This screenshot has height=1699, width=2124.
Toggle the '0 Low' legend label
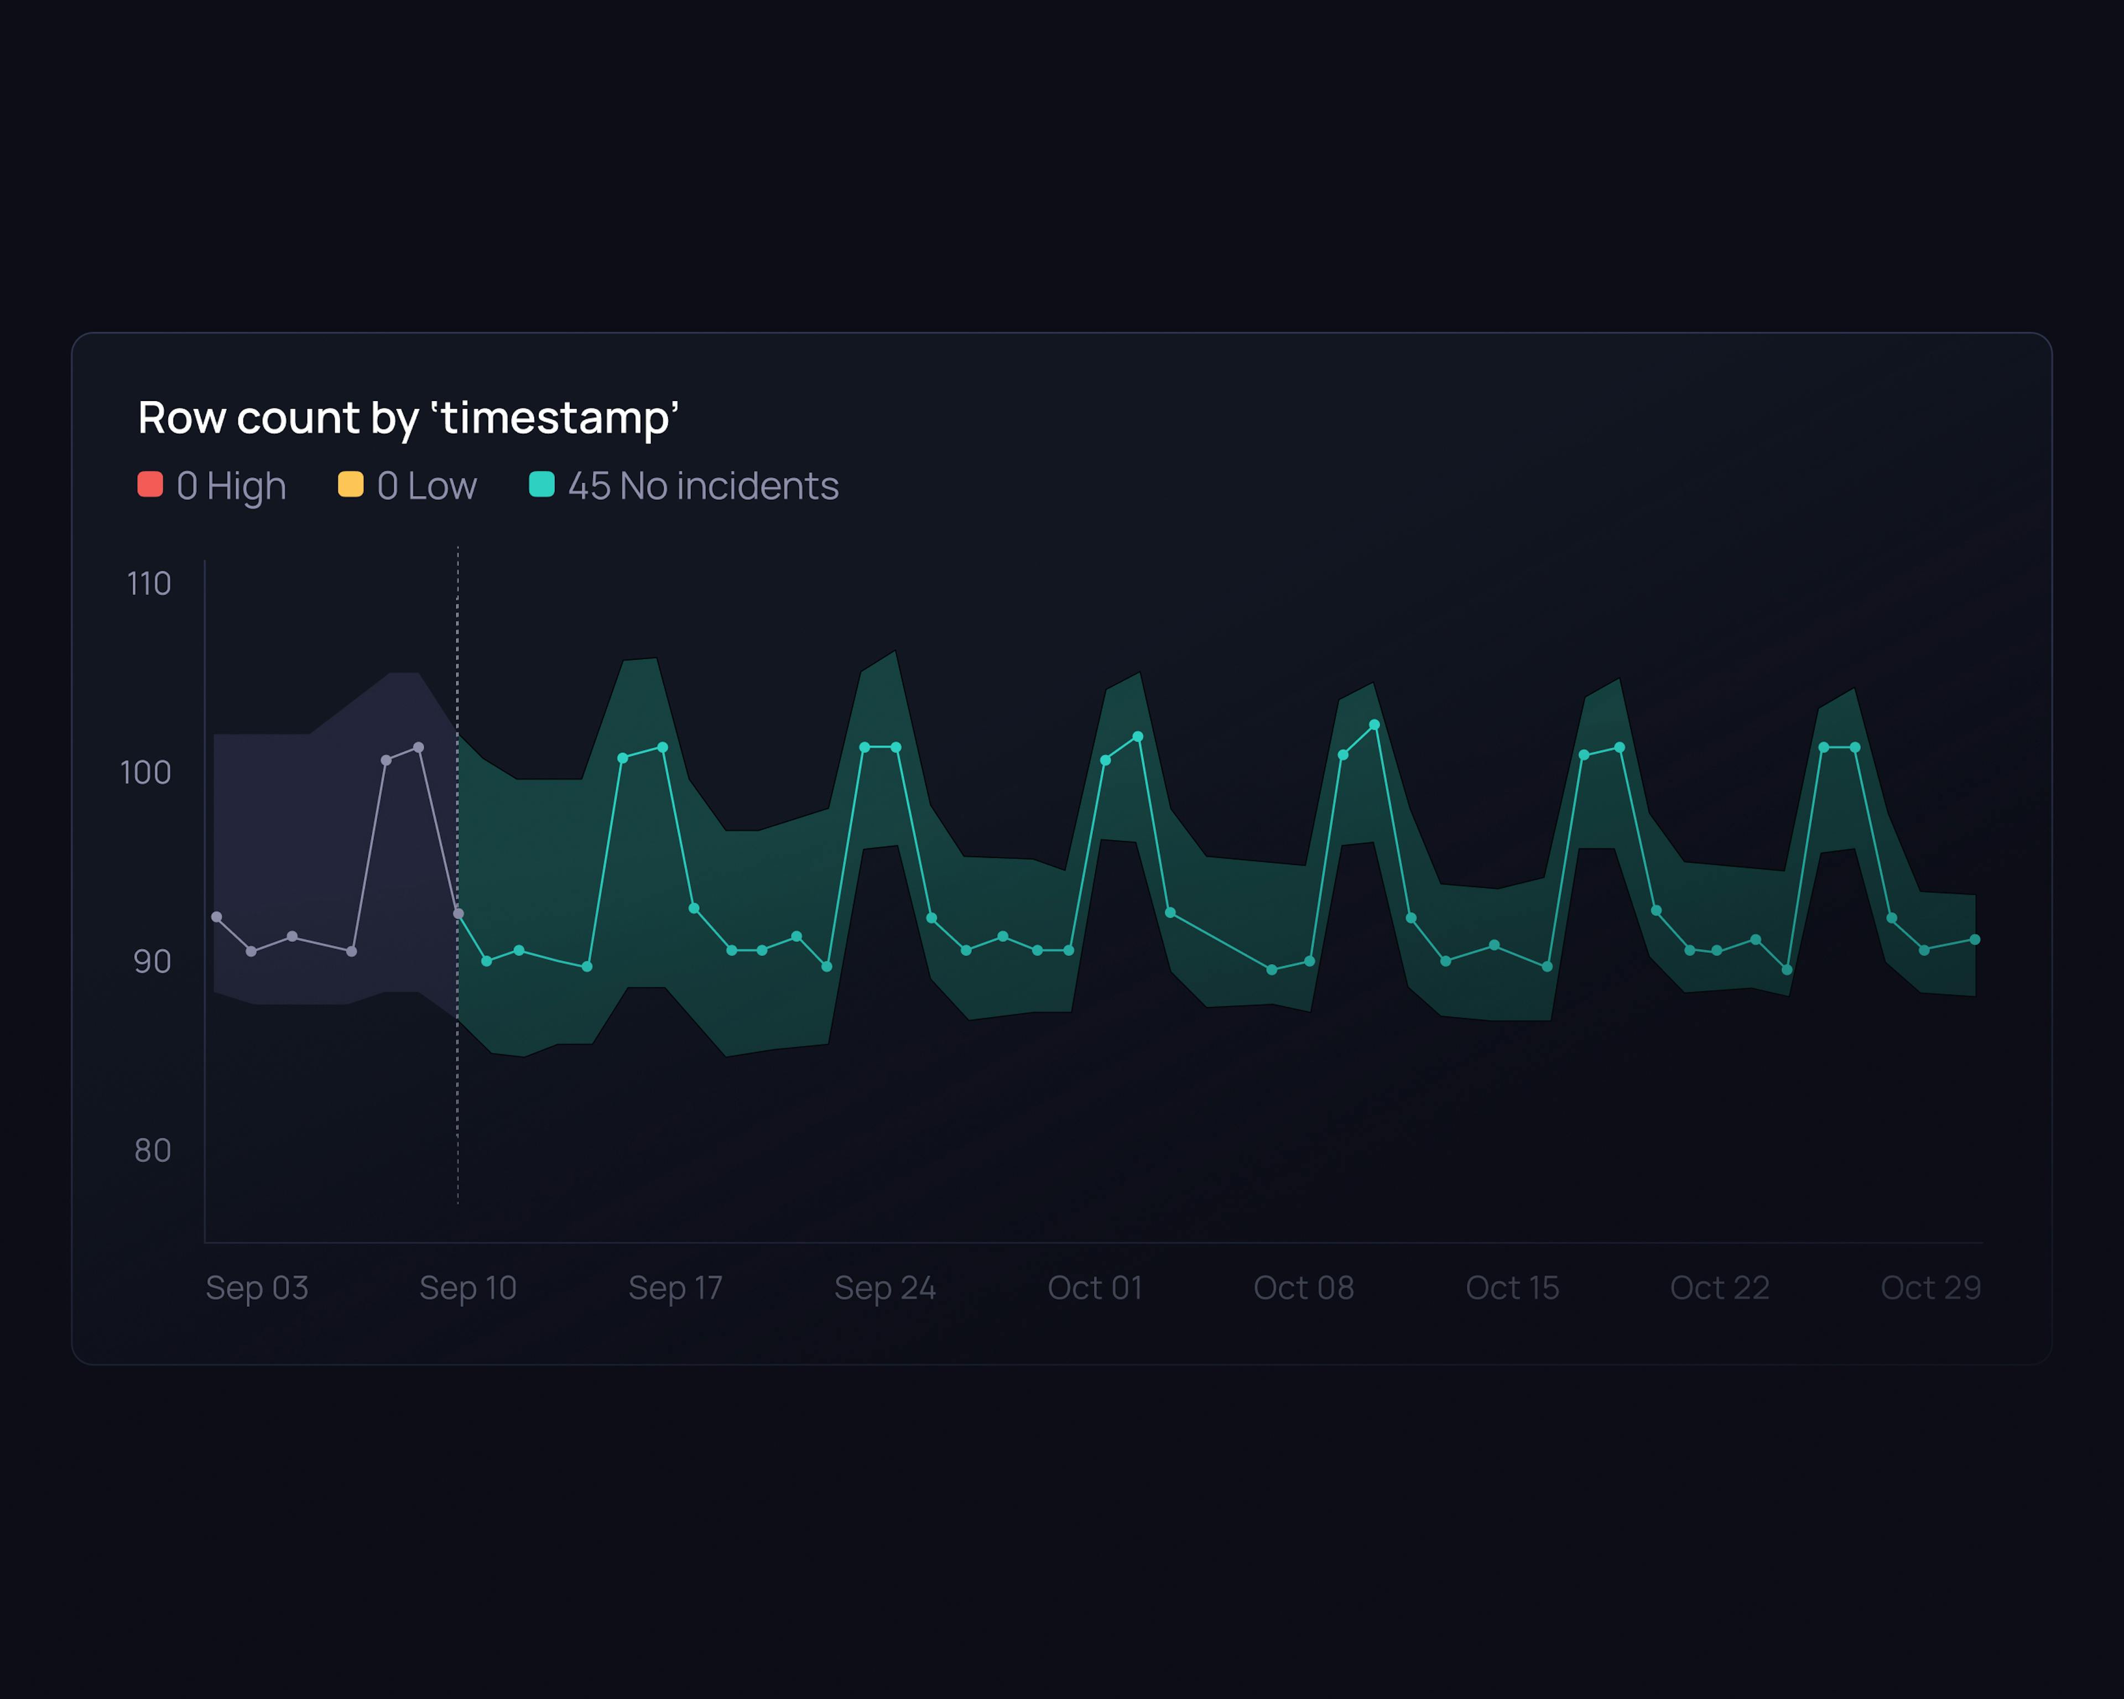pos(426,486)
